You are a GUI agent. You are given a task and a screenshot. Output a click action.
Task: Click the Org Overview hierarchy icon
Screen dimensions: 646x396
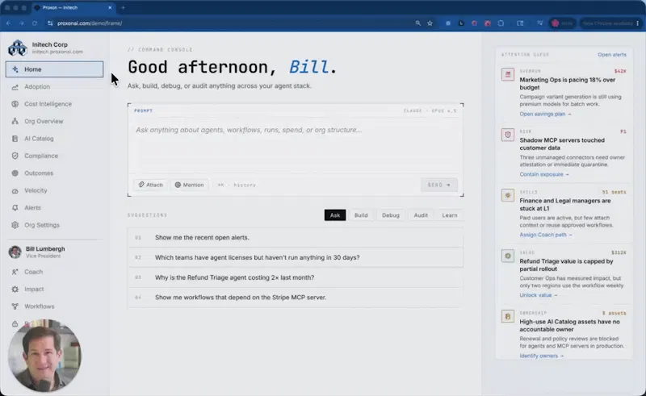(15, 122)
